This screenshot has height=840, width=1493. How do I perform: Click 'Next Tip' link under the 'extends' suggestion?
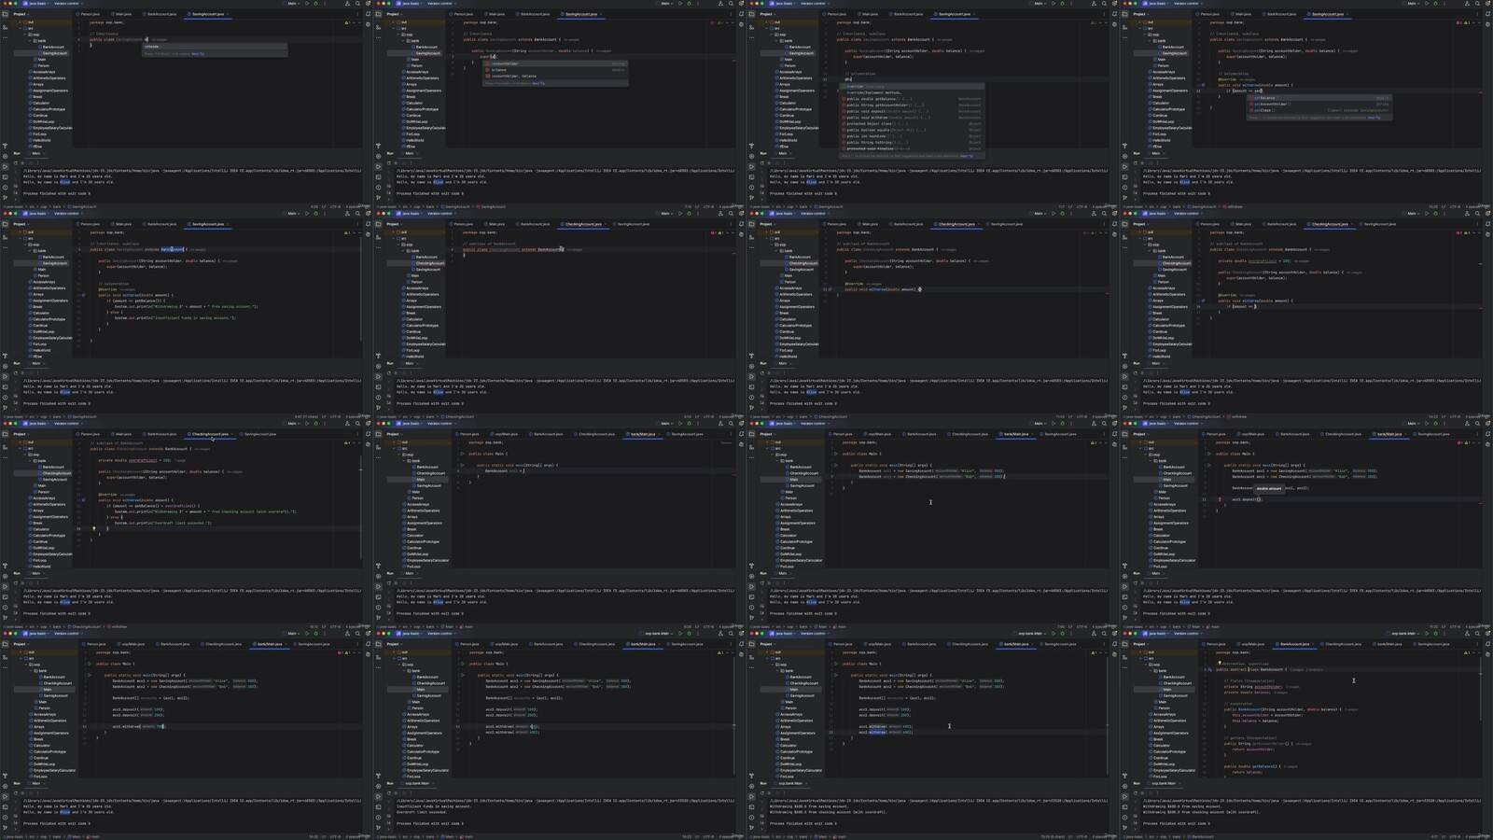coord(198,54)
